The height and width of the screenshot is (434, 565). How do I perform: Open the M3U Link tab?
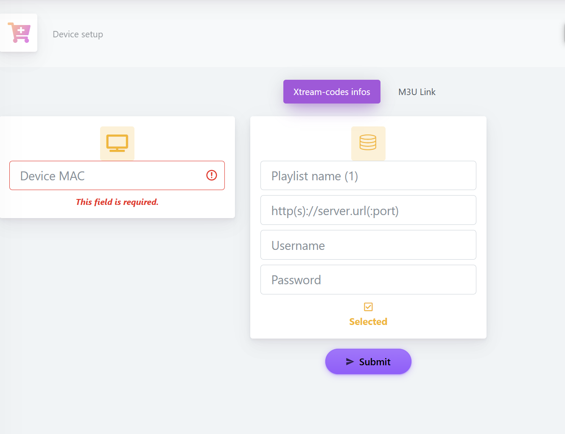coord(417,92)
